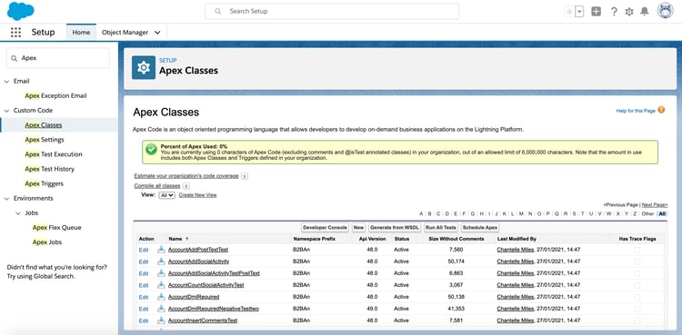Open Apex Flex Queue in sidebar
The width and height of the screenshot is (682, 335).
tap(57, 227)
